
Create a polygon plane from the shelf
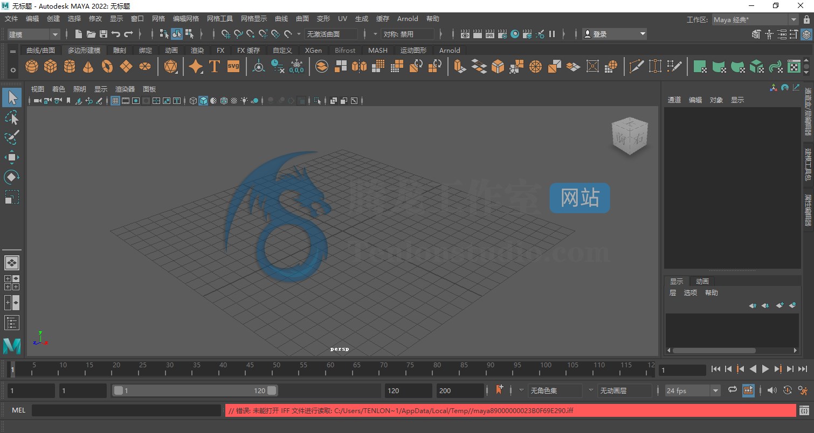126,66
